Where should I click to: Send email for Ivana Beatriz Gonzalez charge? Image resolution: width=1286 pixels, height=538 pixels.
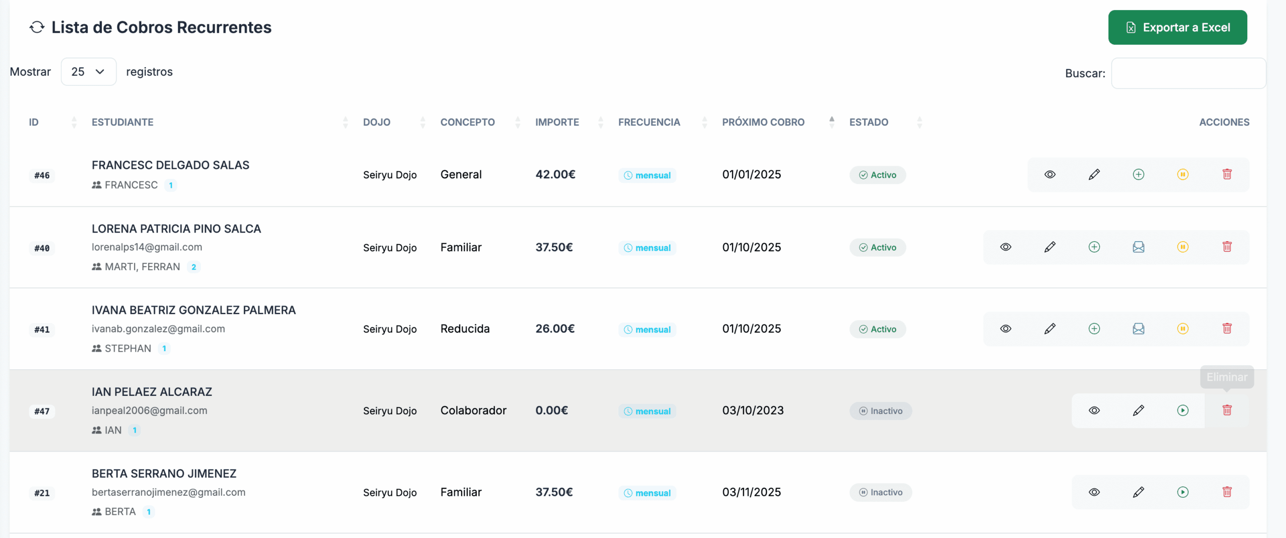[x=1138, y=329]
